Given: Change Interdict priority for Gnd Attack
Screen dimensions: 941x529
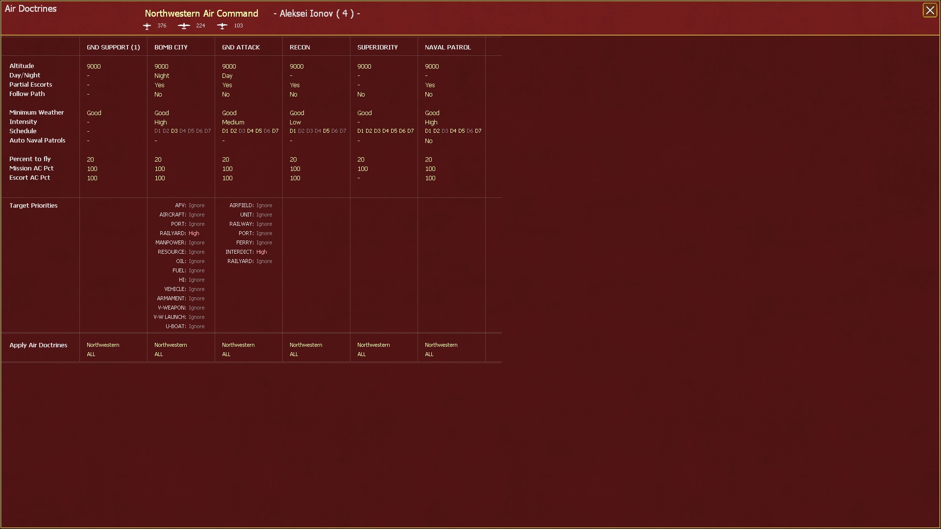Looking at the screenshot, I should (261, 252).
